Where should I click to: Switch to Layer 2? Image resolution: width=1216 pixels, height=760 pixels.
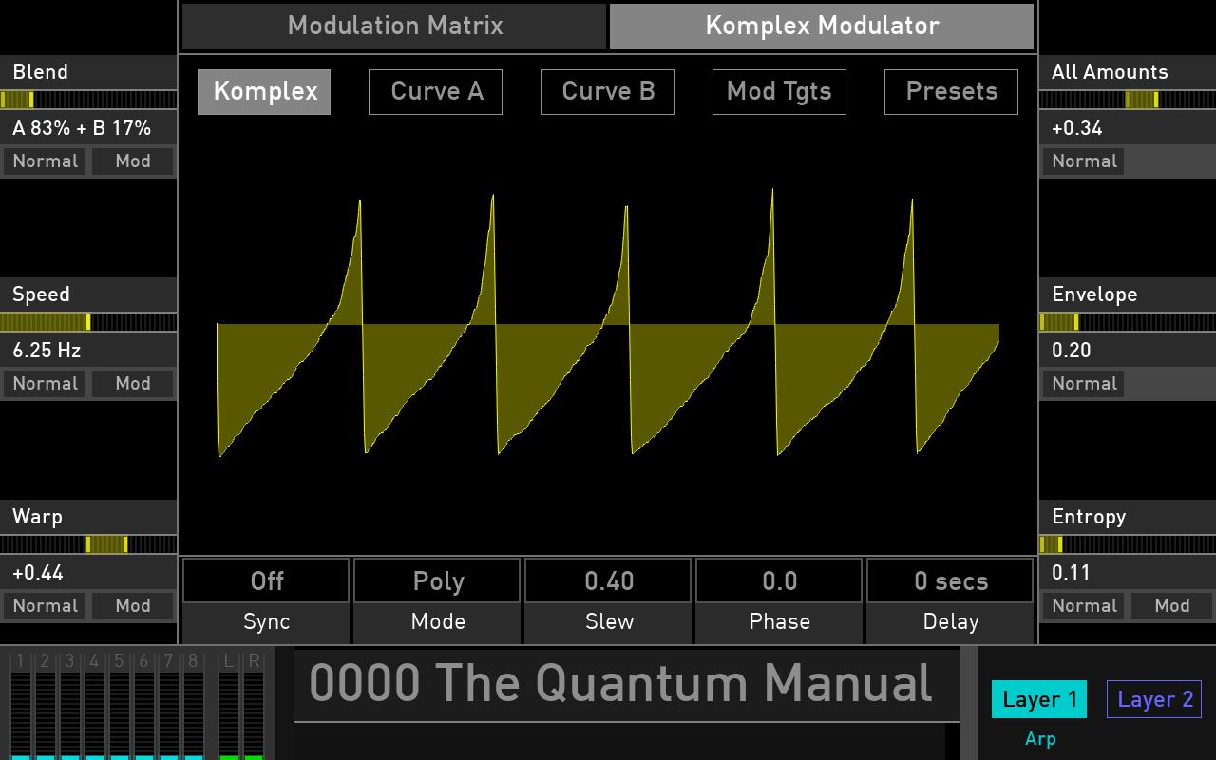click(x=1154, y=699)
